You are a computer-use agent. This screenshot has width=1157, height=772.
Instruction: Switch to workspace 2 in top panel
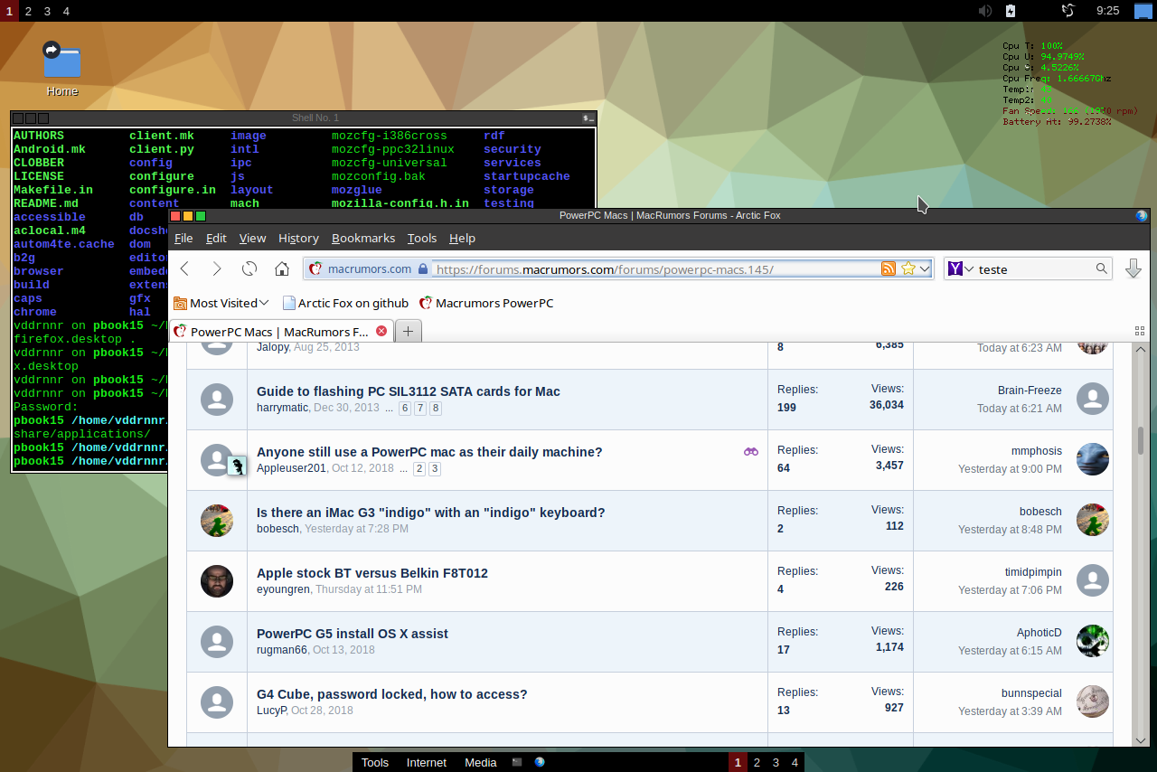tap(28, 11)
